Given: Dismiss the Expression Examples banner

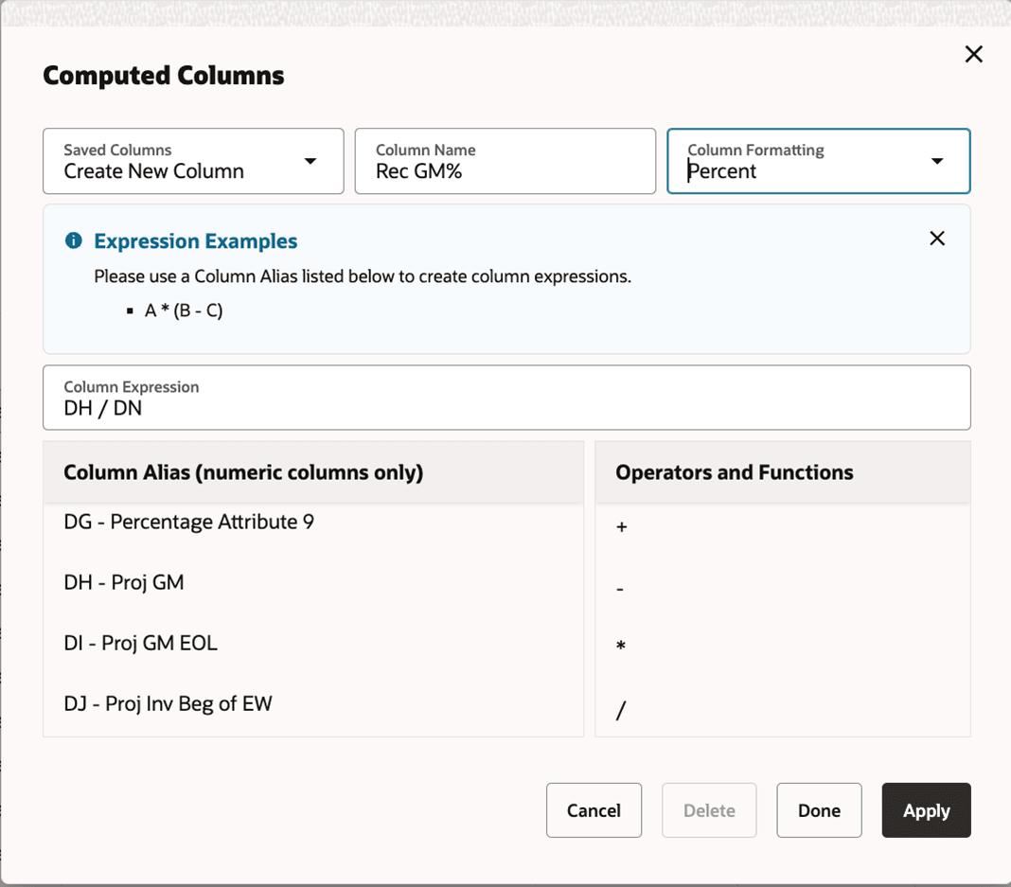Looking at the screenshot, I should (x=937, y=239).
